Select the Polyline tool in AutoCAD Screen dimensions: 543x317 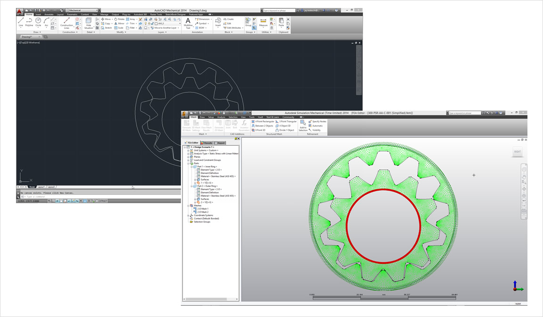coord(29,22)
